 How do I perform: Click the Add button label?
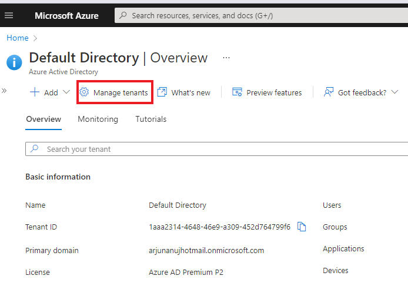pyautogui.click(x=51, y=92)
